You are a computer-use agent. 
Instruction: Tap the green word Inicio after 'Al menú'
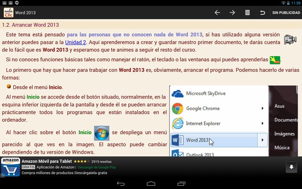tap(33, 97)
